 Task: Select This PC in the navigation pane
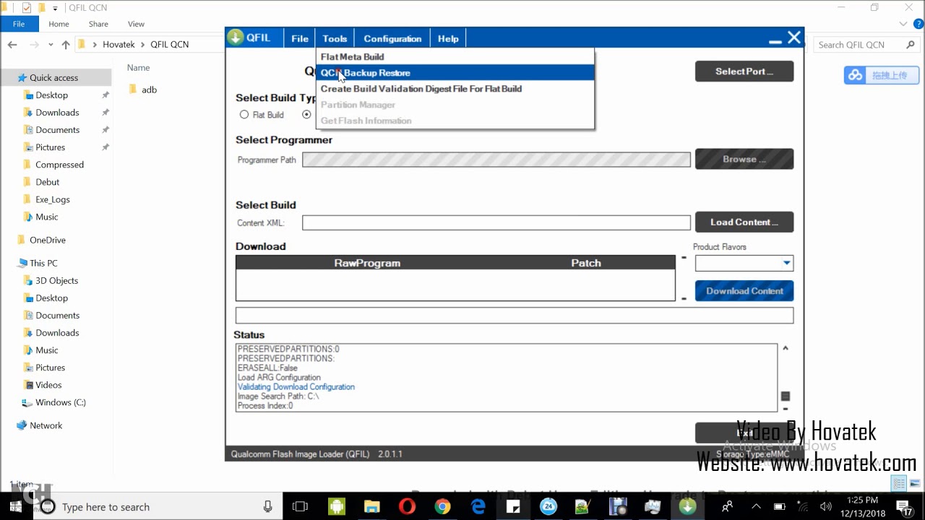click(x=43, y=263)
